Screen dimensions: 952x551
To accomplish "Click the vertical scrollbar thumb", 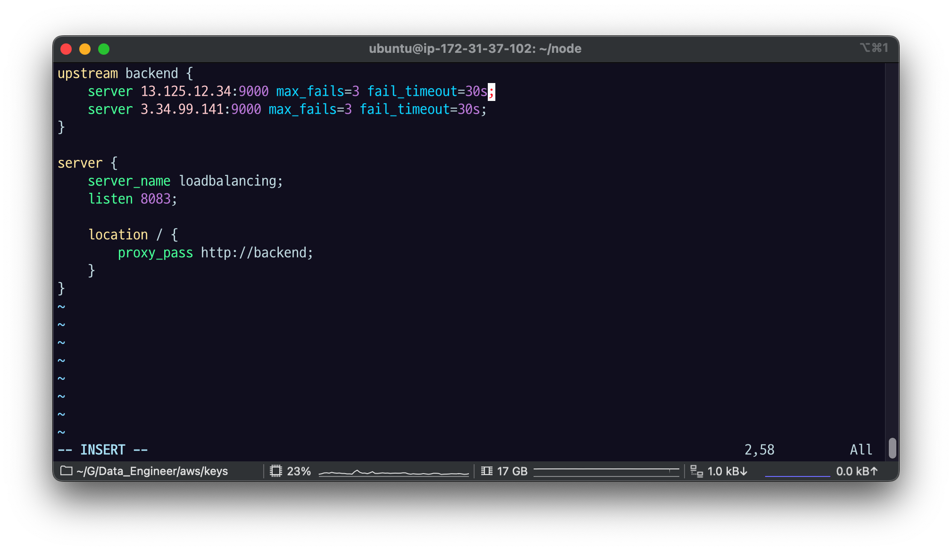I will [x=892, y=448].
